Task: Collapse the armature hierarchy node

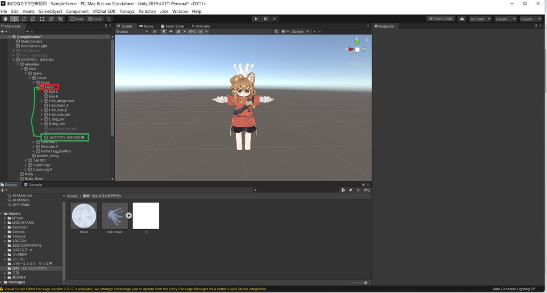Action: tap(18, 64)
